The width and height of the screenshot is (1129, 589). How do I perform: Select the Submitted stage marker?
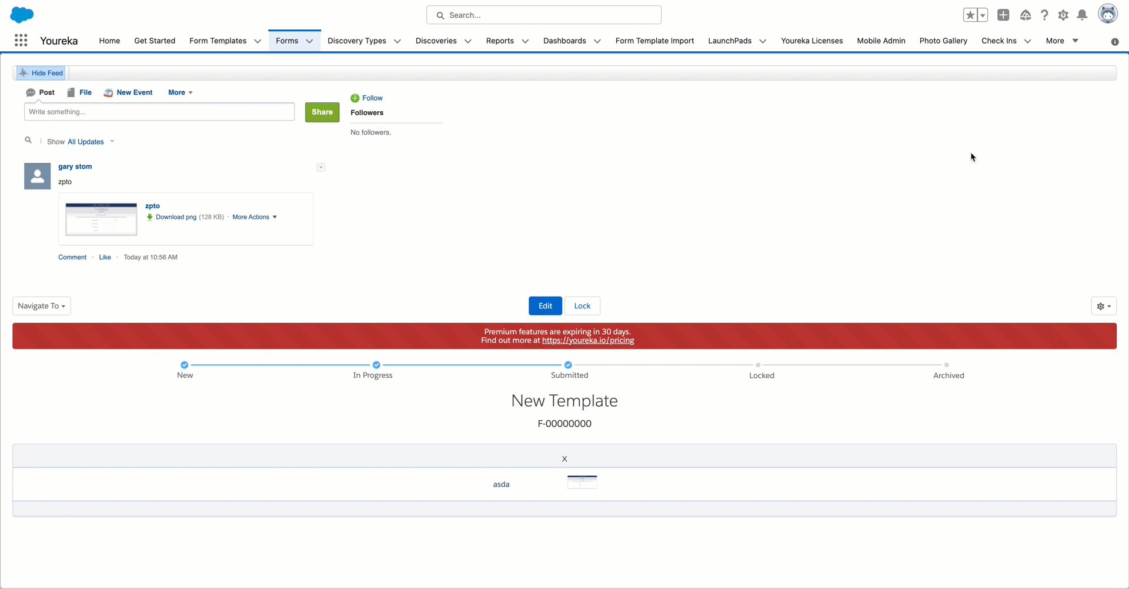pyautogui.click(x=568, y=365)
